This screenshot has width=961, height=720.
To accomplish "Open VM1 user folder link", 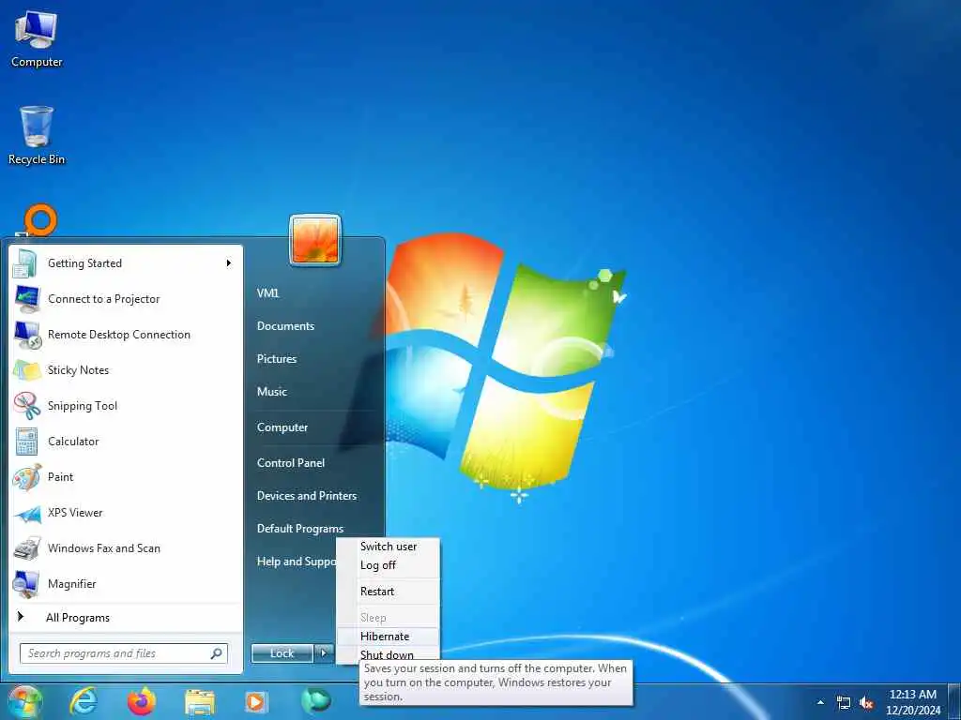I will coord(267,293).
